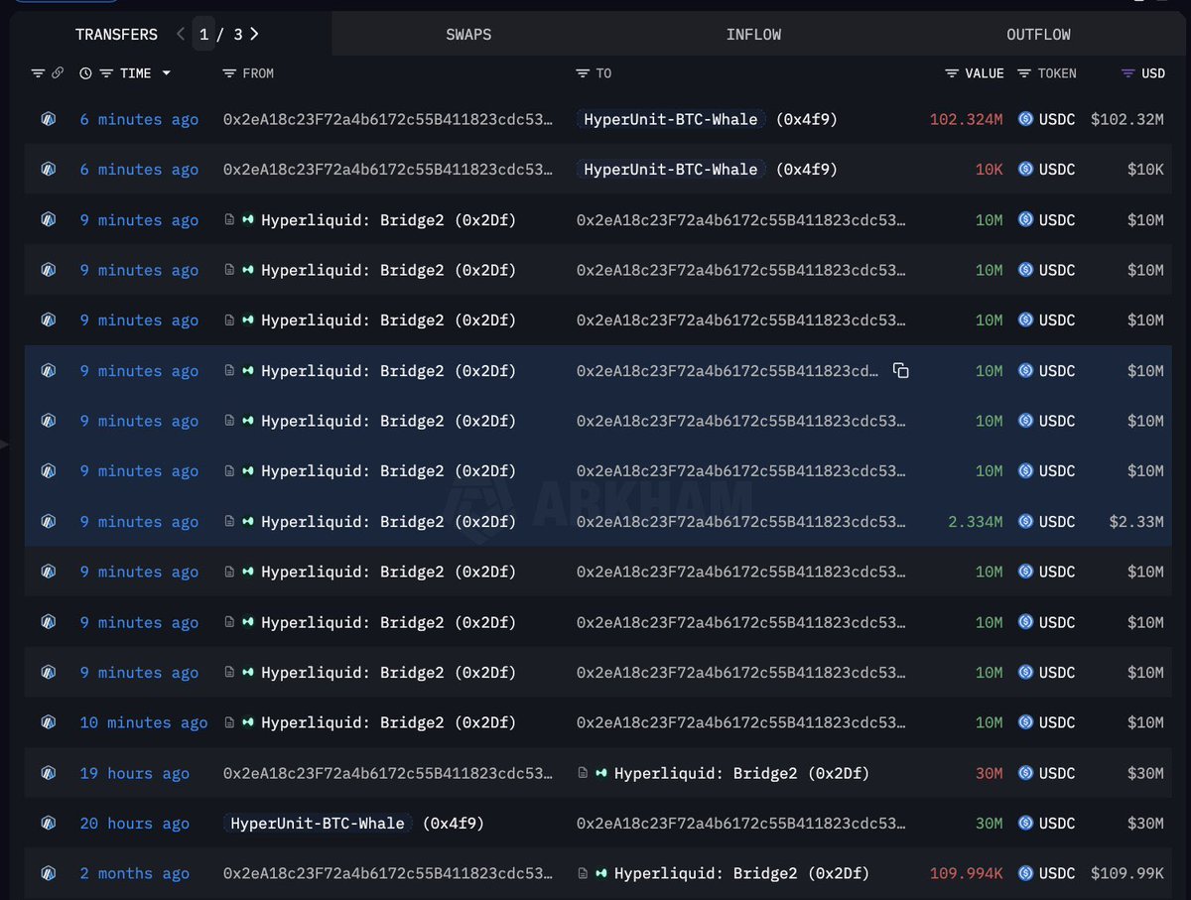The width and height of the screenshot is (1191, 900).
Task: Switch to the OUTFLOW tab
Action: tap(1038, 34)
